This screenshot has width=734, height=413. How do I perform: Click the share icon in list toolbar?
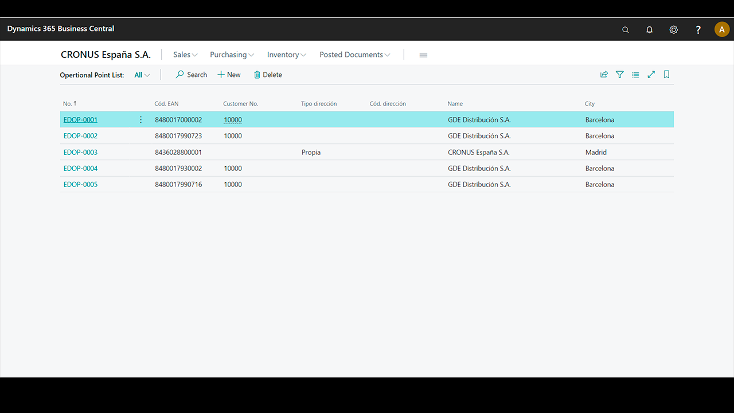(604, 75)
